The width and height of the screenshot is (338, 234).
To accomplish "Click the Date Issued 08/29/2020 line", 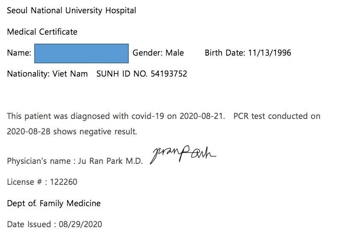I will 54,224.
